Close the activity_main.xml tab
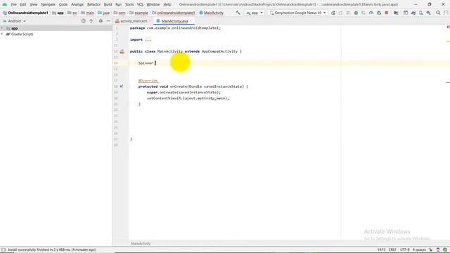 click(150, 21)
